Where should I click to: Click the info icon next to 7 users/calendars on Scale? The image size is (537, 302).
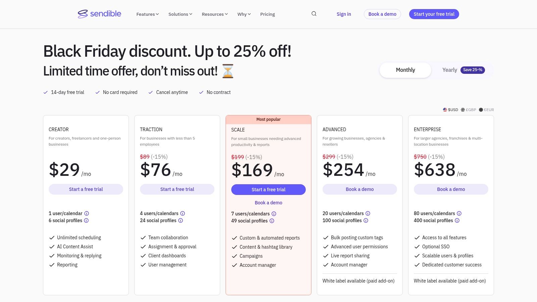coord(274,214)
